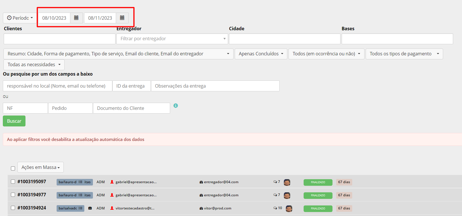Click comments icon on delivery #1003194977
The width and height of the screenshot is (462, 216).
pos(275,195)
